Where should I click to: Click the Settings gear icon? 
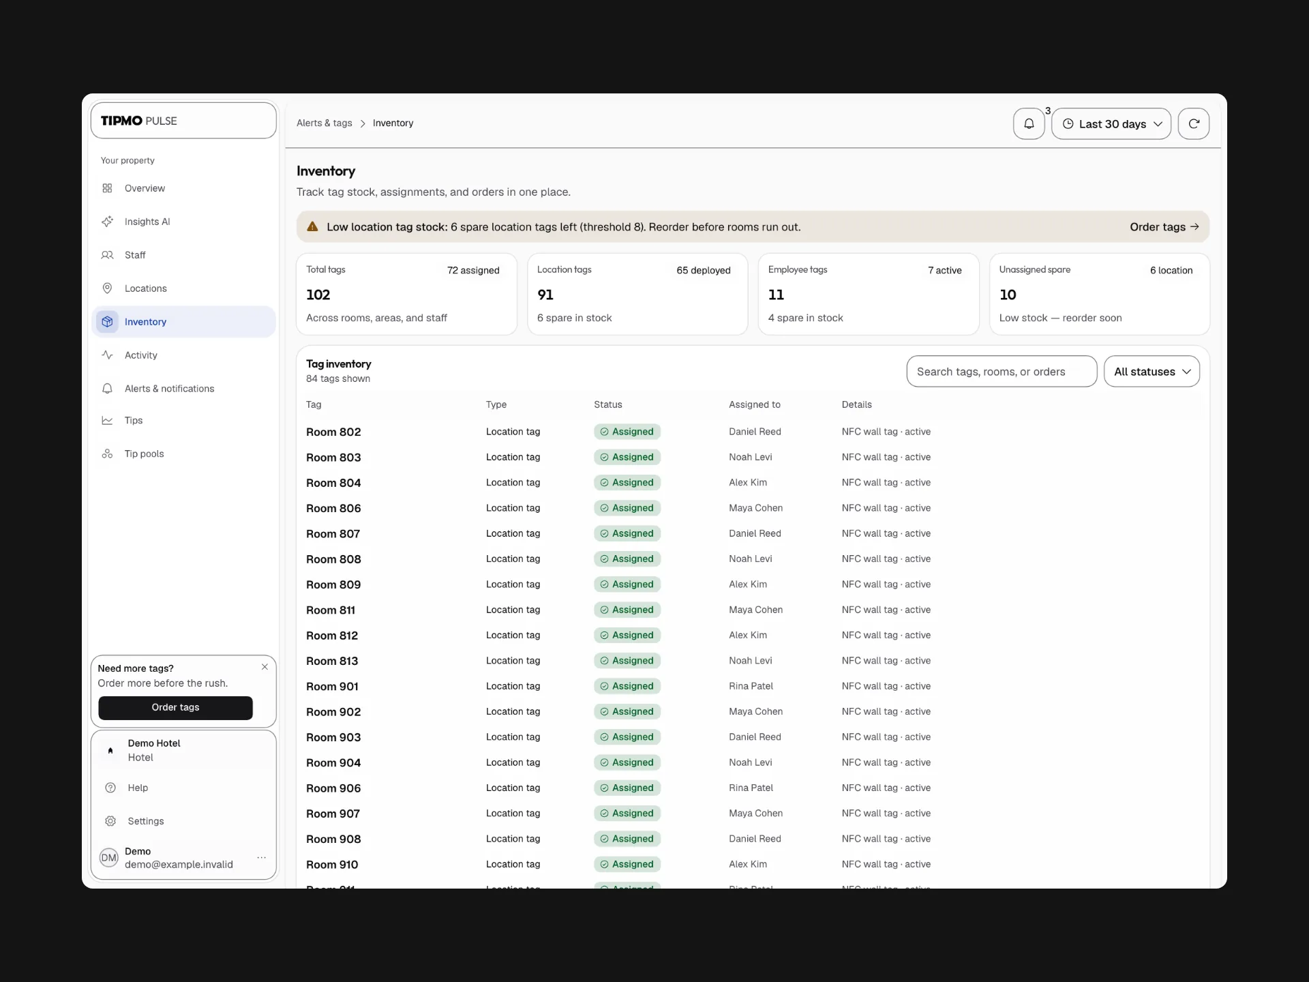[x=110, y=821]
